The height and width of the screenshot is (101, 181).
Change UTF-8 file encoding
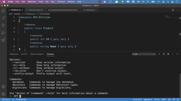coord(157,99)
